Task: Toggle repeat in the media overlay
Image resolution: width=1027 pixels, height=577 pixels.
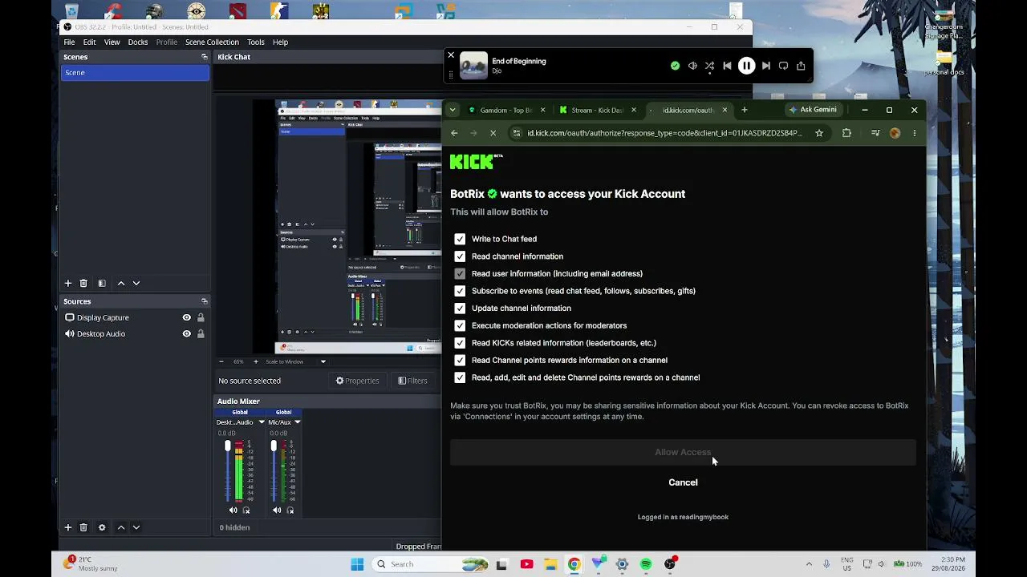Action: [x=783, y=66]
